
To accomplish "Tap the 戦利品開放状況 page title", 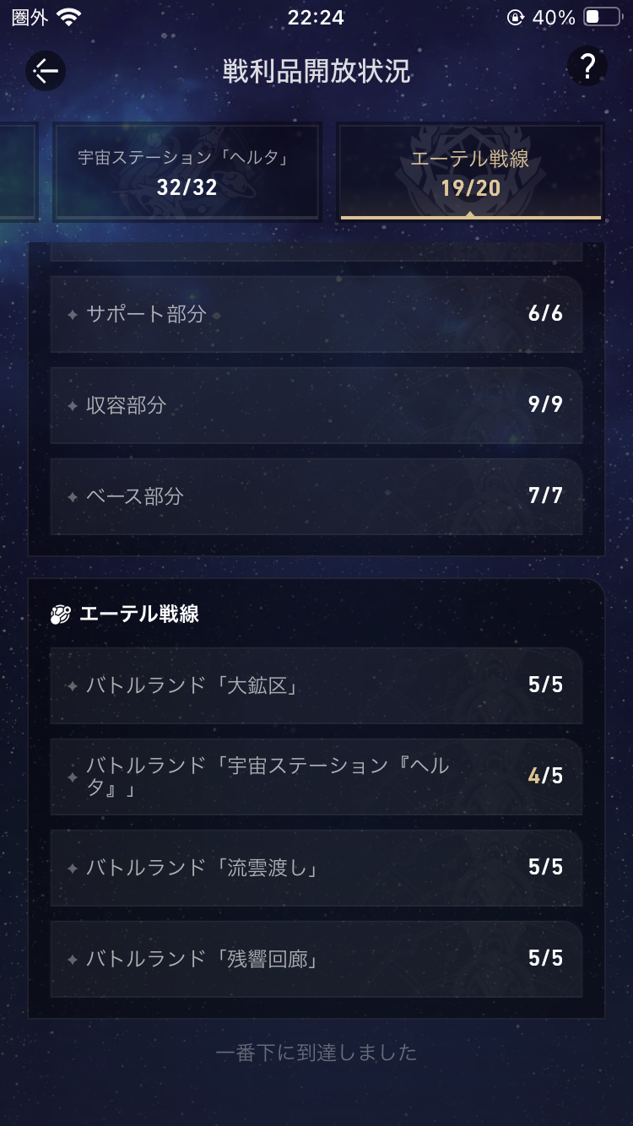I will (x=316, y=71).
